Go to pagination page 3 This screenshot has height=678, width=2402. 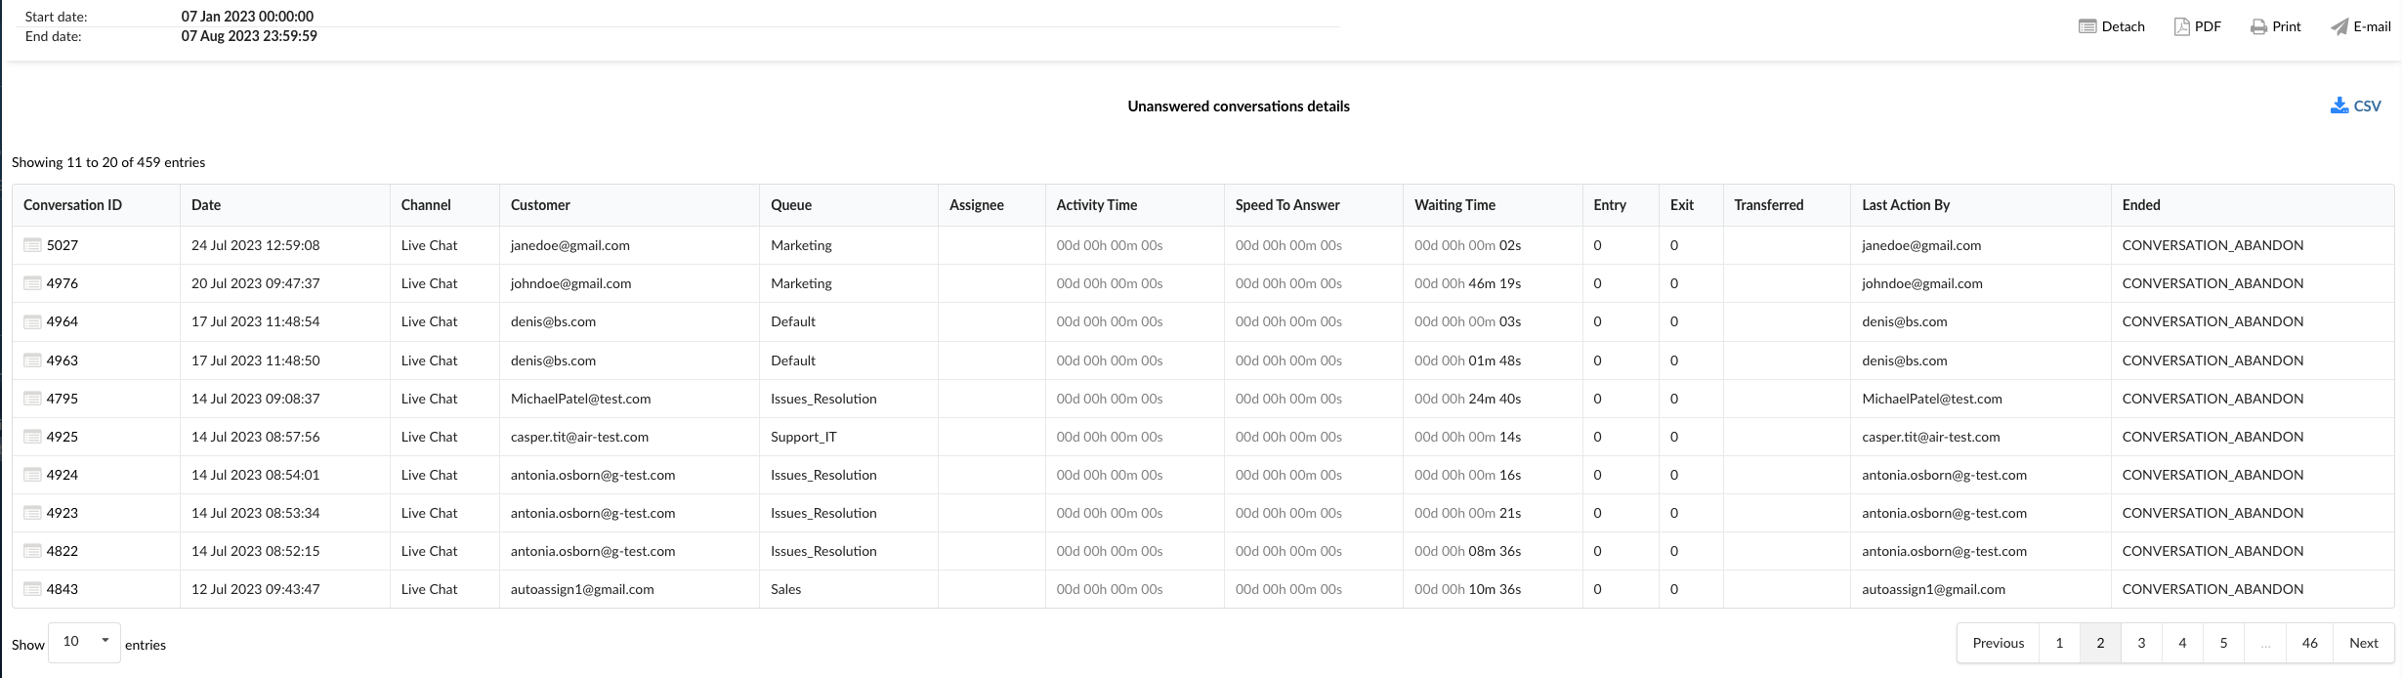pyautogui.click(x=2141, y=643)
